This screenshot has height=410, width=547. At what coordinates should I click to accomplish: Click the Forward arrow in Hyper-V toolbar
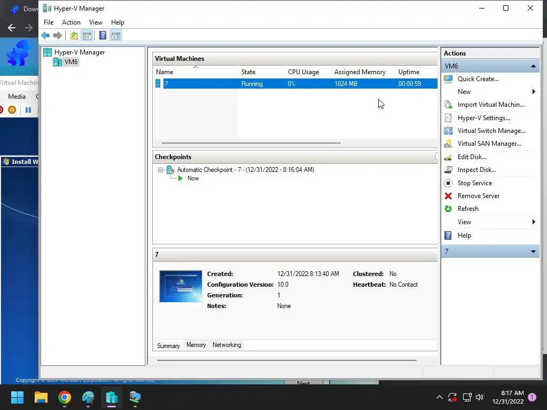(58, 35)
